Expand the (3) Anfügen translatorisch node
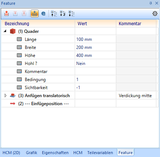 click(5, 96)
